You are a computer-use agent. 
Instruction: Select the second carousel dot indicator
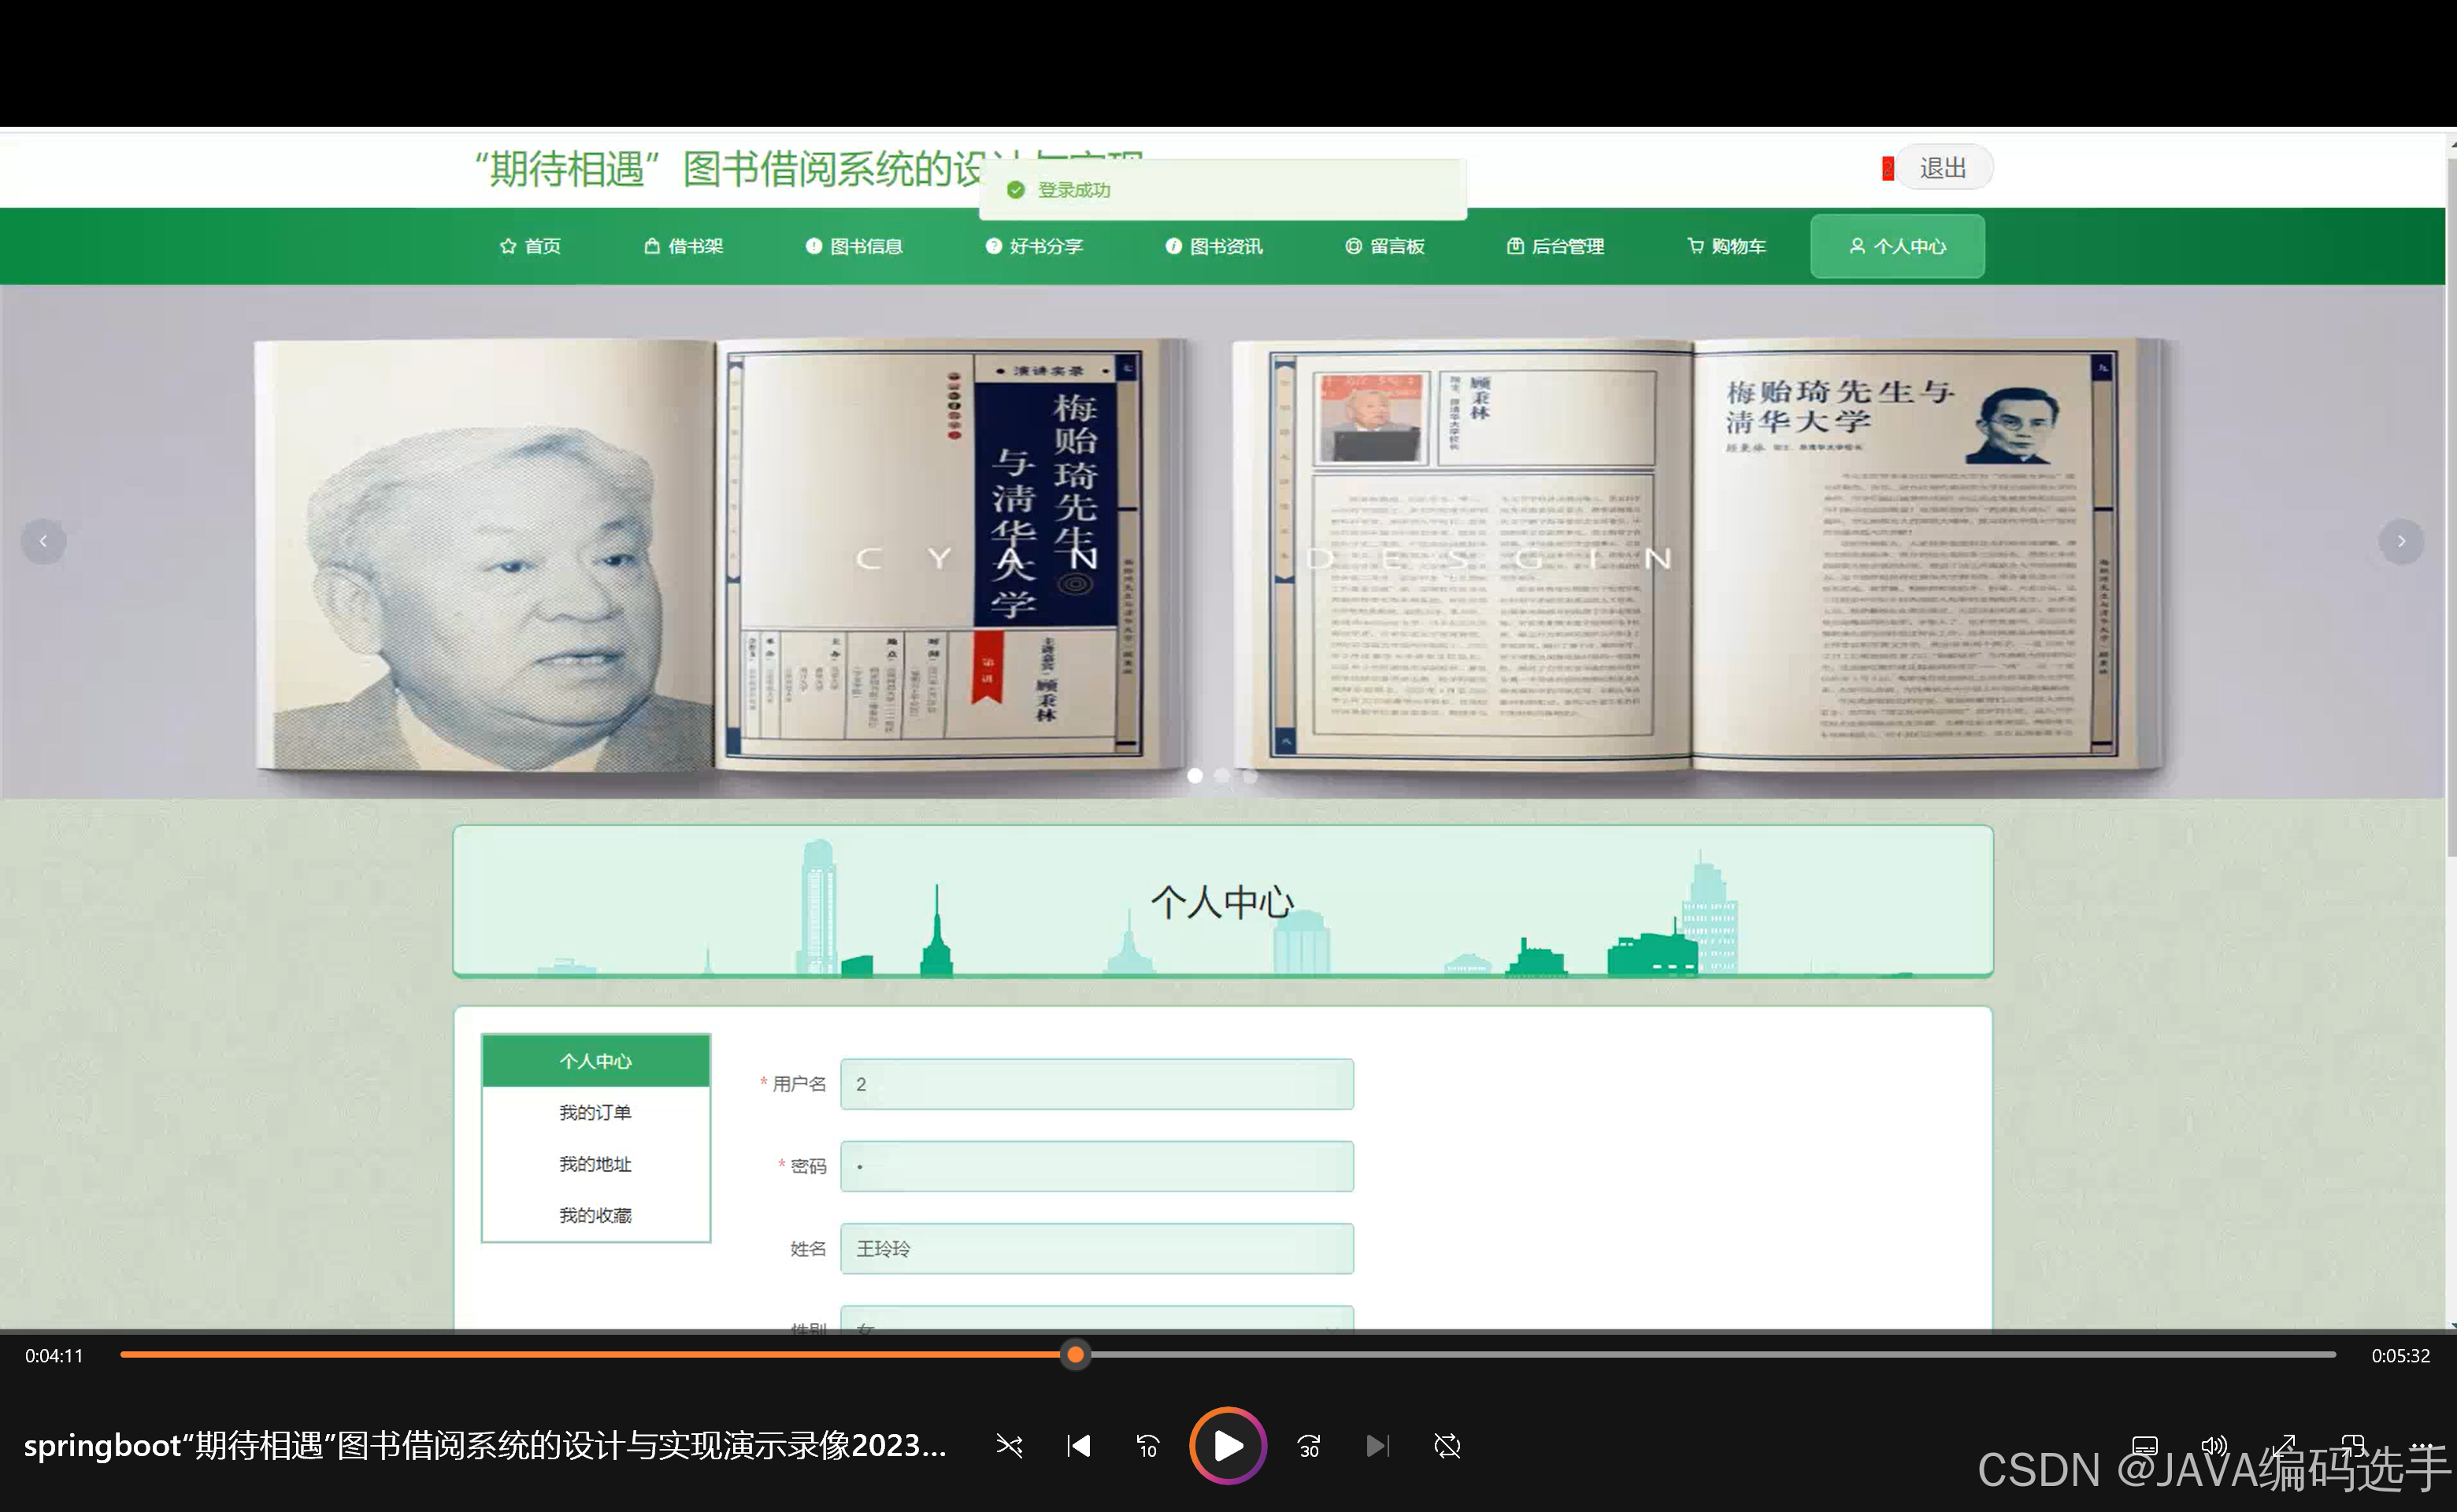(1222, 776)
